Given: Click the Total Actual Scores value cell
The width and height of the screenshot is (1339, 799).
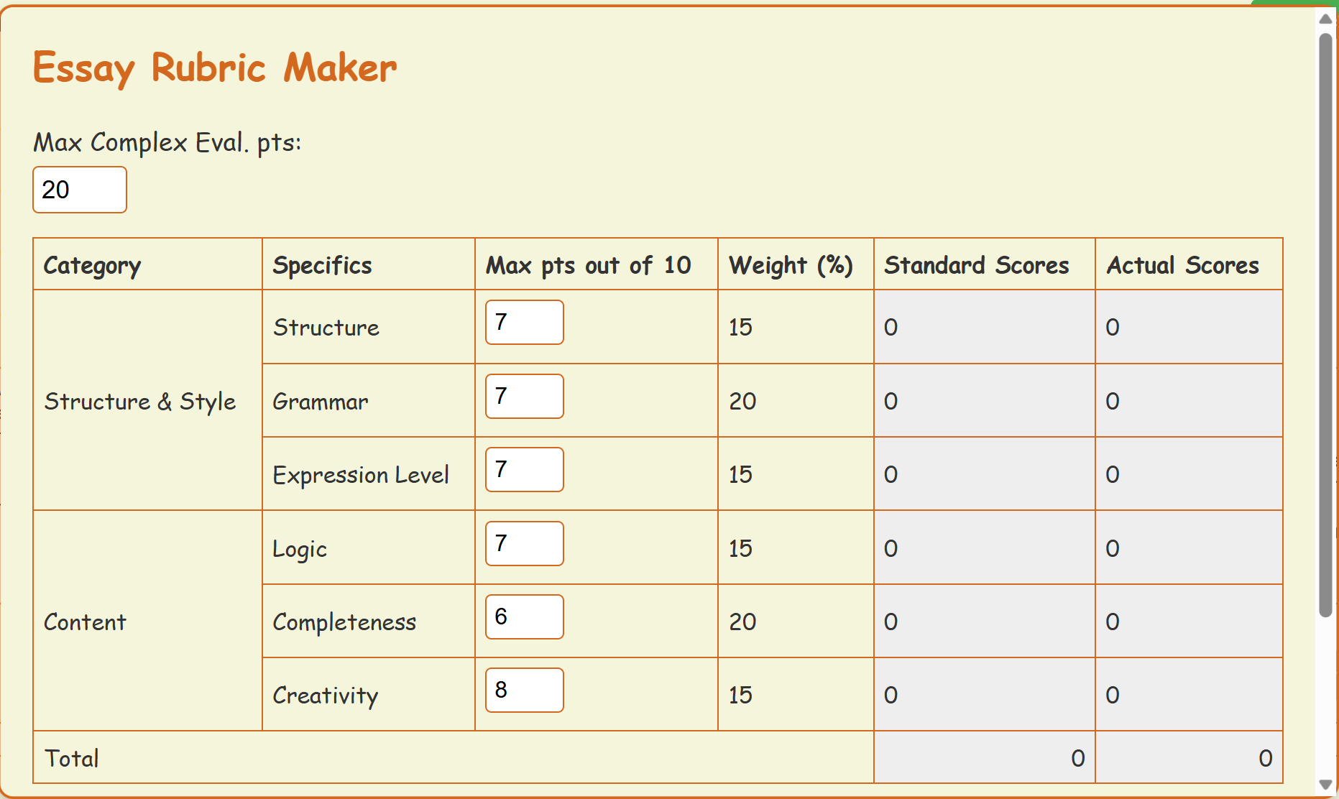Looking at the screenshot, I should 1189,758.
